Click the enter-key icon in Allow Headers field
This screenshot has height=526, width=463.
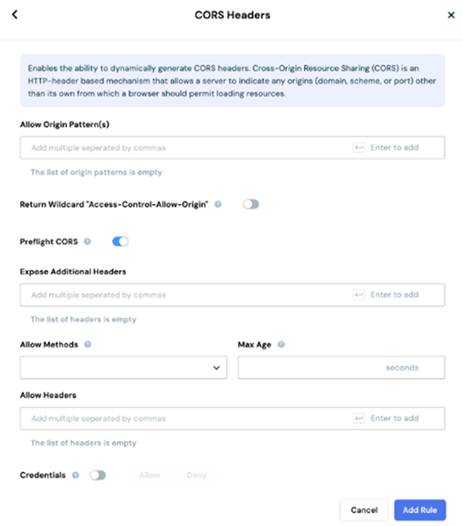[x=359, y=418]
